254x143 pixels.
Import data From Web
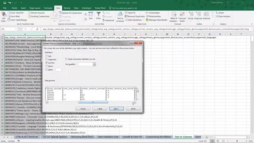pyautogui.click(x=14, y=16)
